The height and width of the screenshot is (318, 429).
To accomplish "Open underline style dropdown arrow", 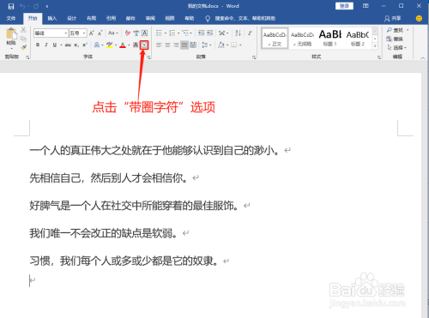I will [x=61, y=45].
